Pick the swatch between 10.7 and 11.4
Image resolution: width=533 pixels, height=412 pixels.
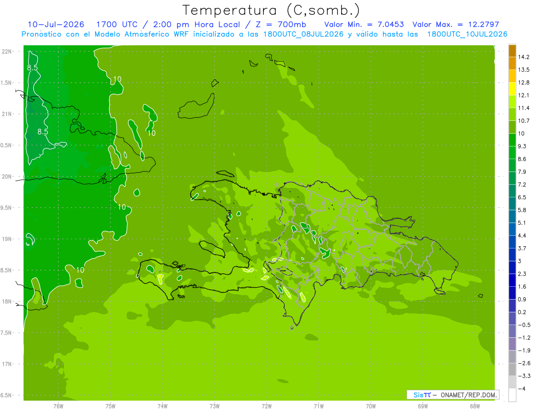point(512,114)
